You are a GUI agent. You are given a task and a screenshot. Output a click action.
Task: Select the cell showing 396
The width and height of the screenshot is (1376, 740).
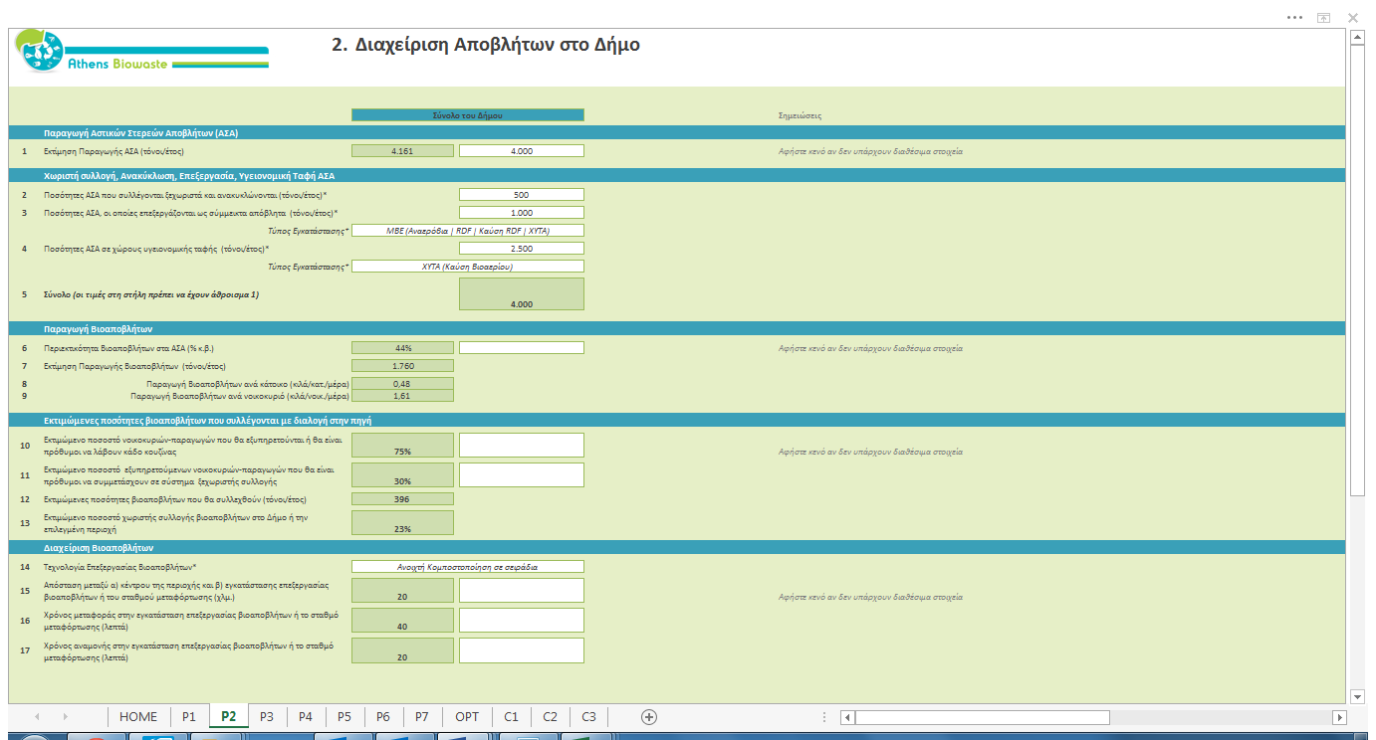[403, 499]
